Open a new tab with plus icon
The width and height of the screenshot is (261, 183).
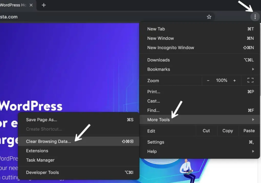tap(44, 5)
